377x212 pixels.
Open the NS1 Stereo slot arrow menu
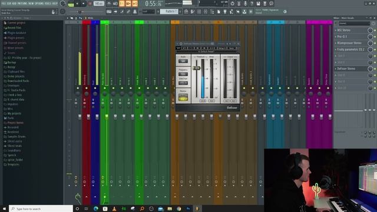point(336,30)
